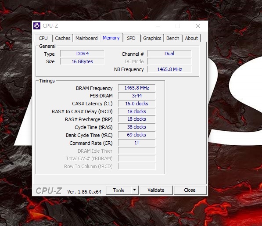Click the Tools button

[x=118, y=190]
